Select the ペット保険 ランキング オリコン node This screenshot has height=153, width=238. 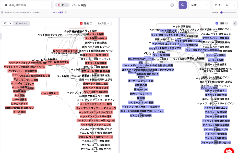coord(168,35)
